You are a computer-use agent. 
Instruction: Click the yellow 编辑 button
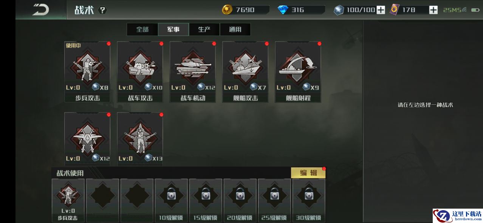308,173
